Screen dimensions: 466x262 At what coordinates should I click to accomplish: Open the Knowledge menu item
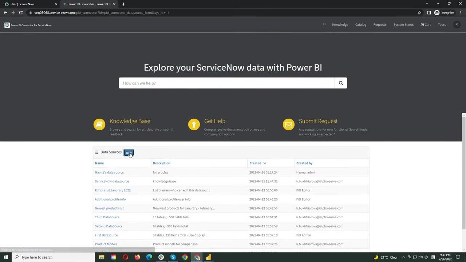tap(340, 25)
